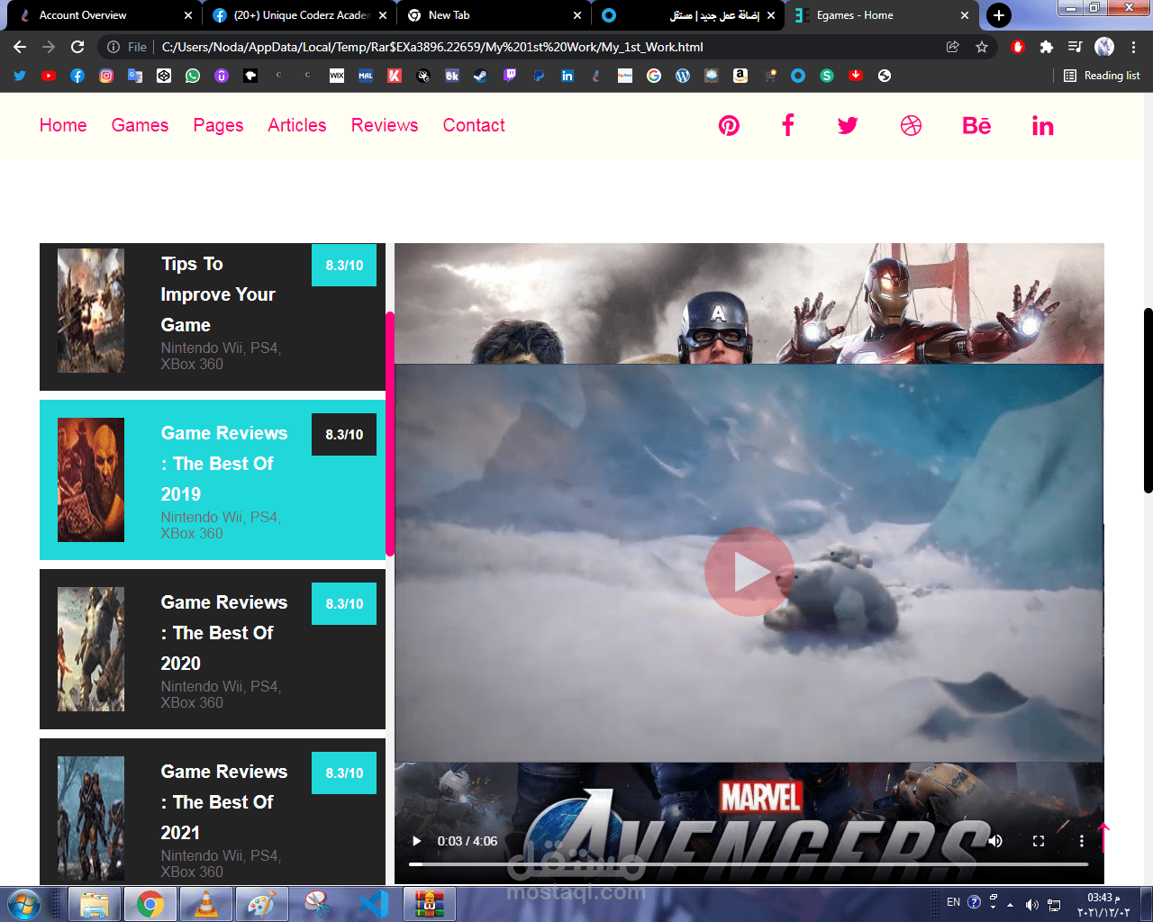Open VLC media player from taskbar
The image size is (1153, 922).
(205, 904)
